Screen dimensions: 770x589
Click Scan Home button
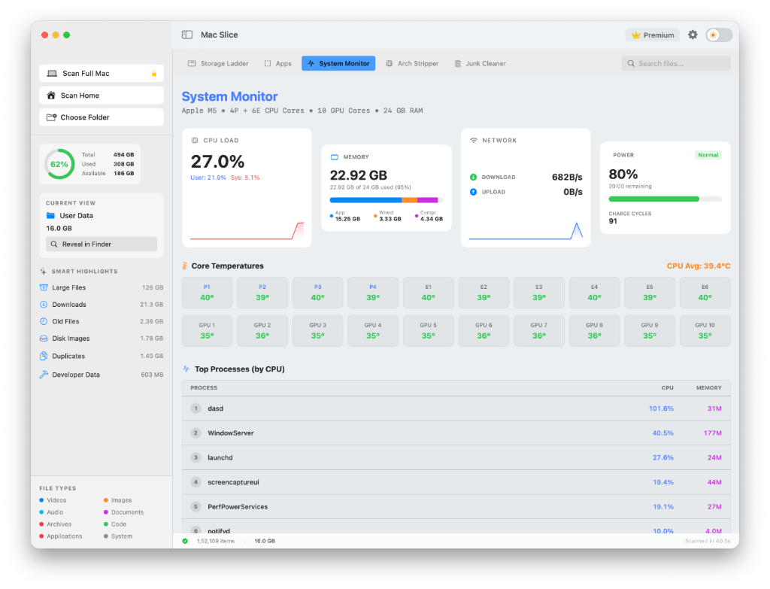(102, 96)
